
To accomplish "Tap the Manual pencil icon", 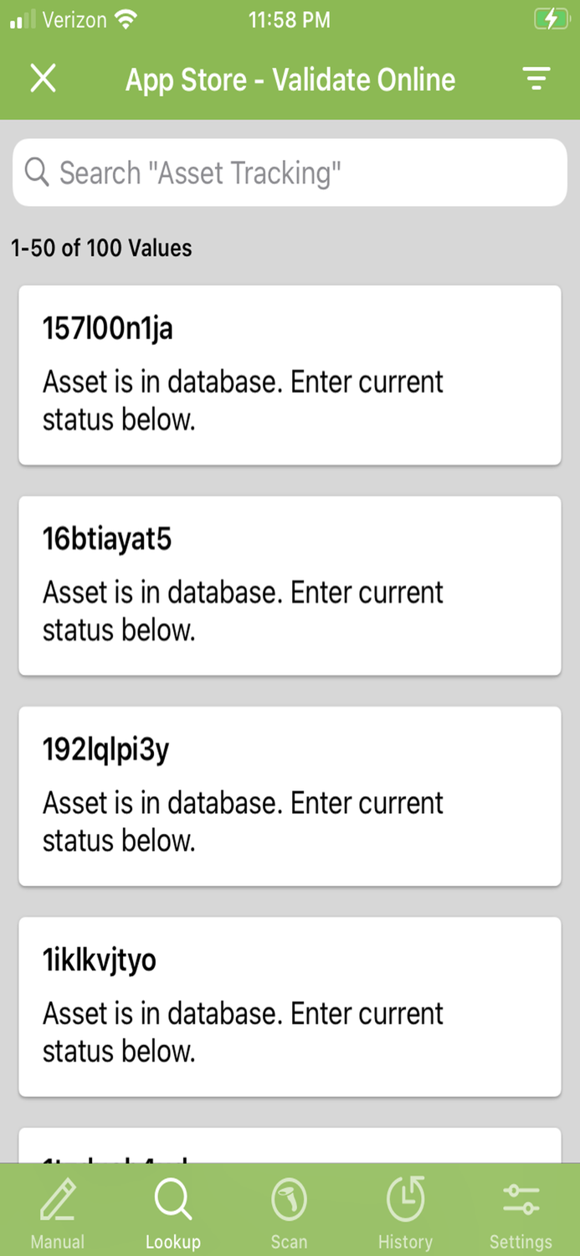I will coord(58,1200).
